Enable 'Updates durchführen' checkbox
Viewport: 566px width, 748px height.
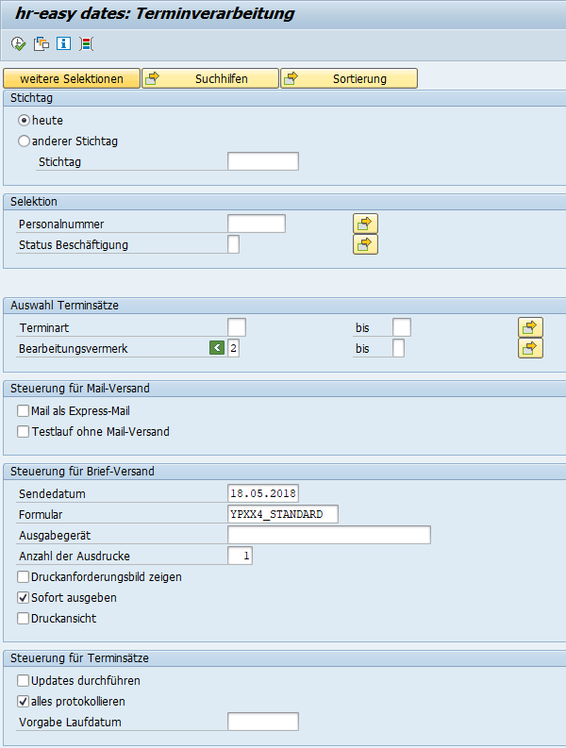pos(24,681)
